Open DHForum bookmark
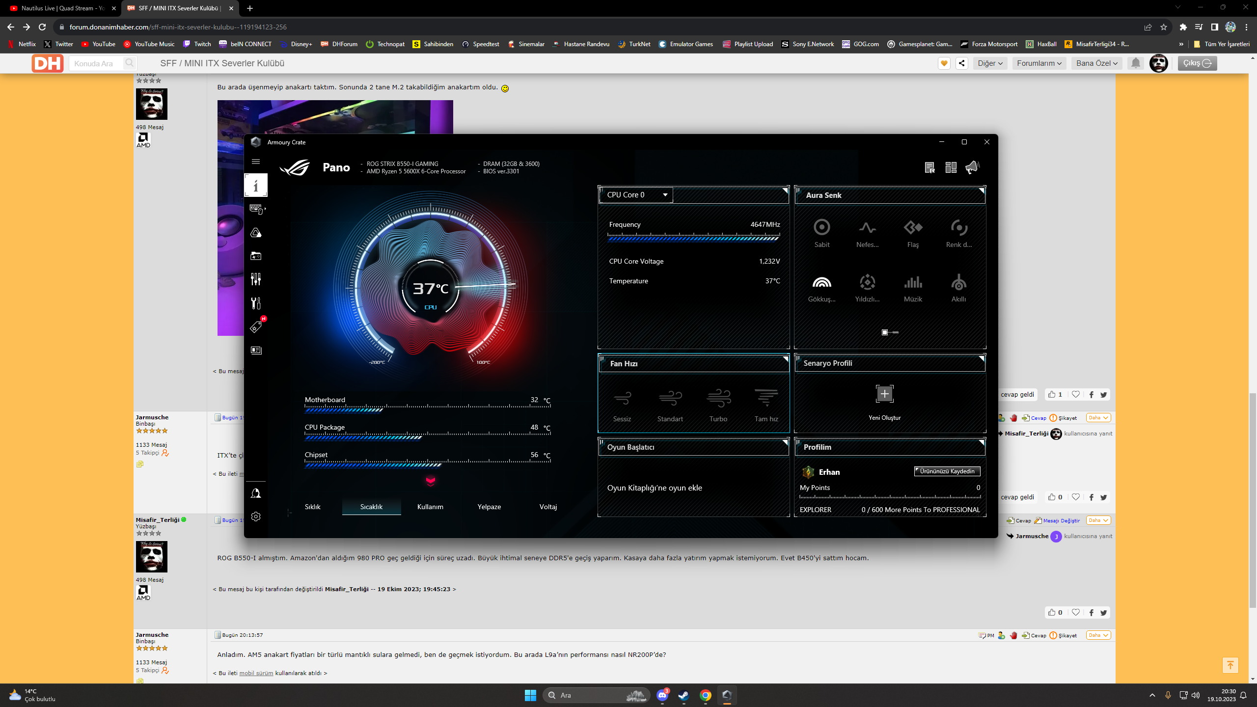The width and height of the screenshot is (1257, 707). point(339,44)
